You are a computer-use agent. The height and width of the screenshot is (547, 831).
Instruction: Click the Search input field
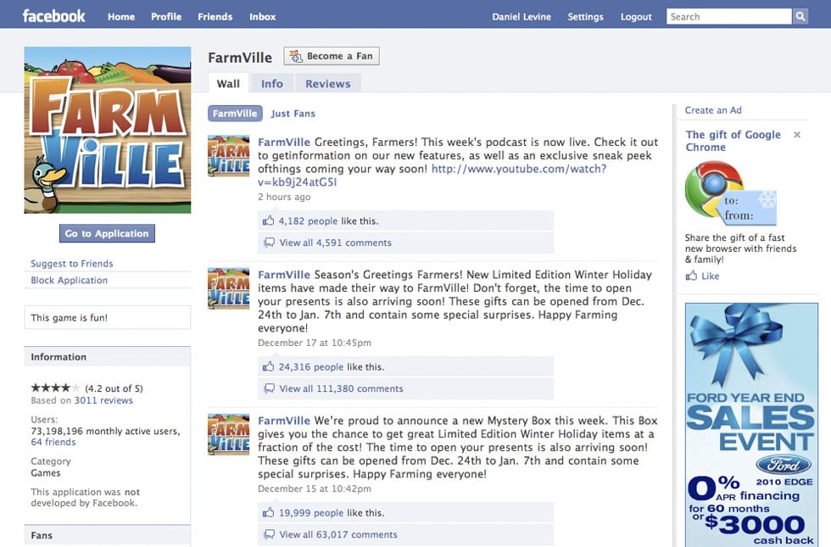[729, 16]
